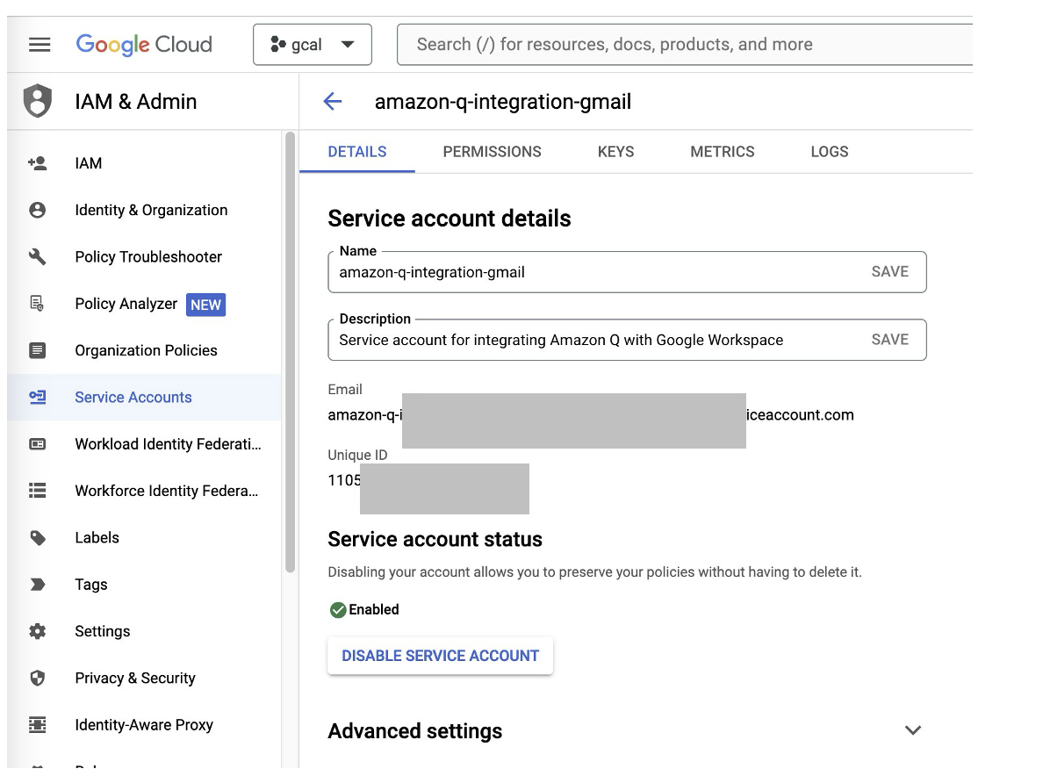Click the search bar for resources and docs
This screenshot has width=1043, height=776.
tap(685, 45)
